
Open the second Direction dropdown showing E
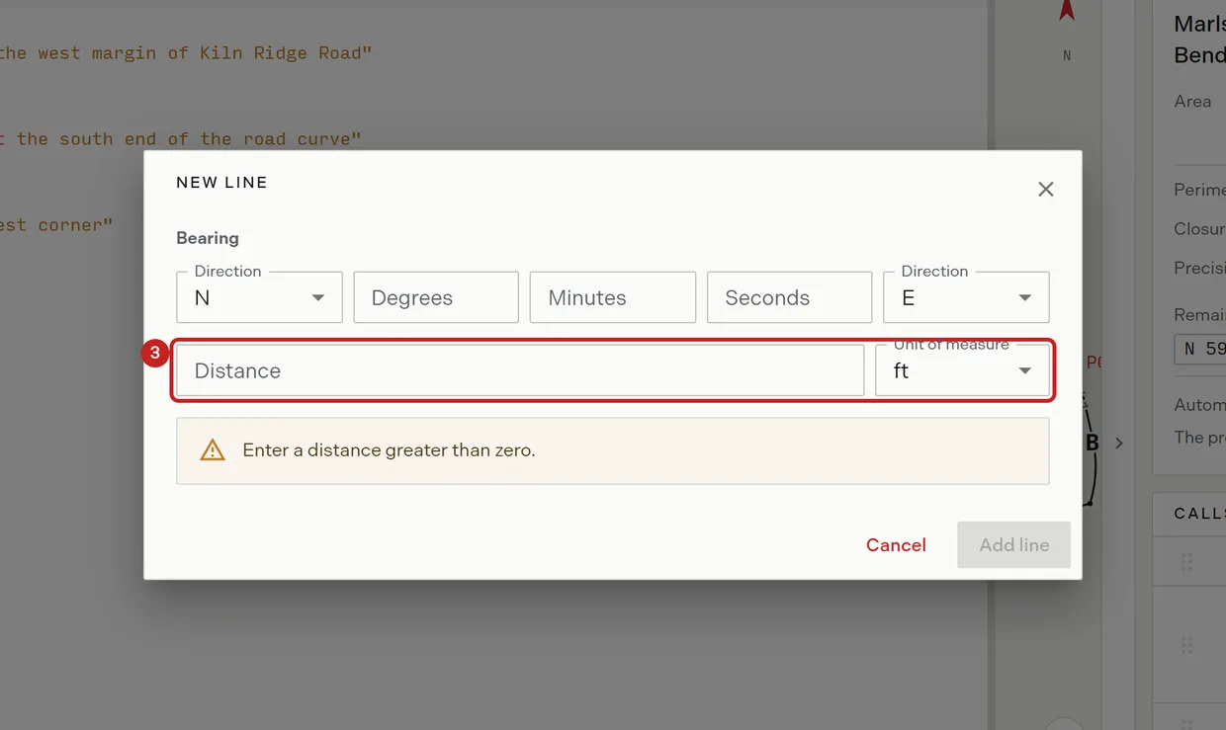(966, 297)
